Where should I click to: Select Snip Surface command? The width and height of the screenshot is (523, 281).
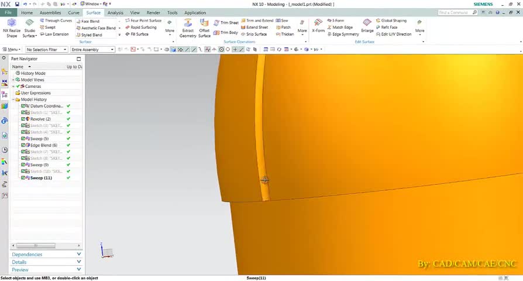253,34
